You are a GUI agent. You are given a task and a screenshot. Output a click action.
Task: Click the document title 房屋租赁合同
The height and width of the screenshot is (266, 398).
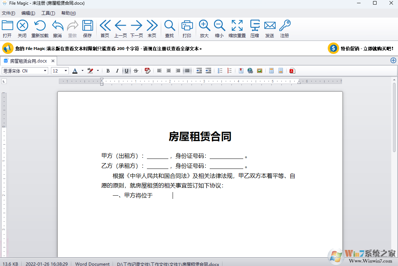tap(200, 137)
